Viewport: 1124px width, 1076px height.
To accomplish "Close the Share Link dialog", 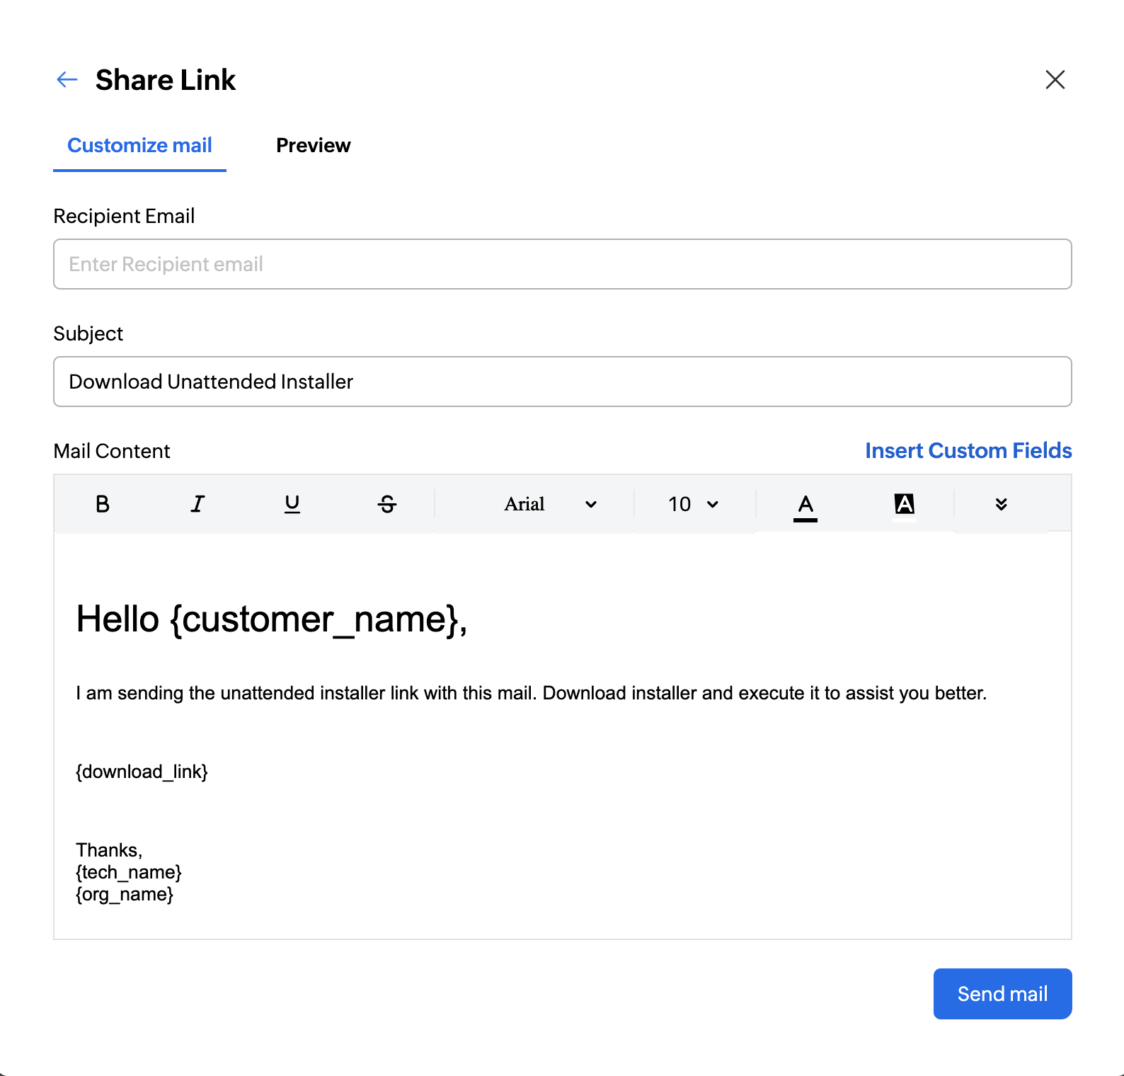I will coord(1055,79).
